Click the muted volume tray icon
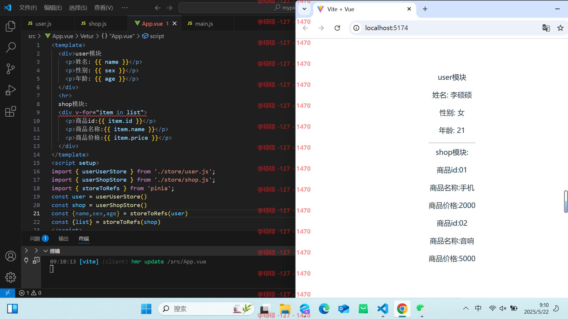 (503, 308)
